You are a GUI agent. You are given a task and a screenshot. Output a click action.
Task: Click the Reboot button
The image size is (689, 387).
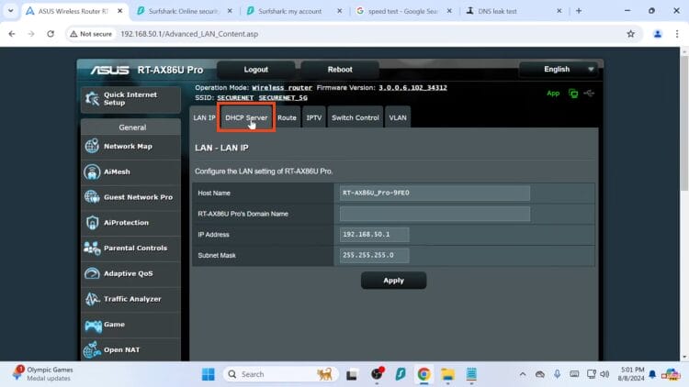[340, 70]
